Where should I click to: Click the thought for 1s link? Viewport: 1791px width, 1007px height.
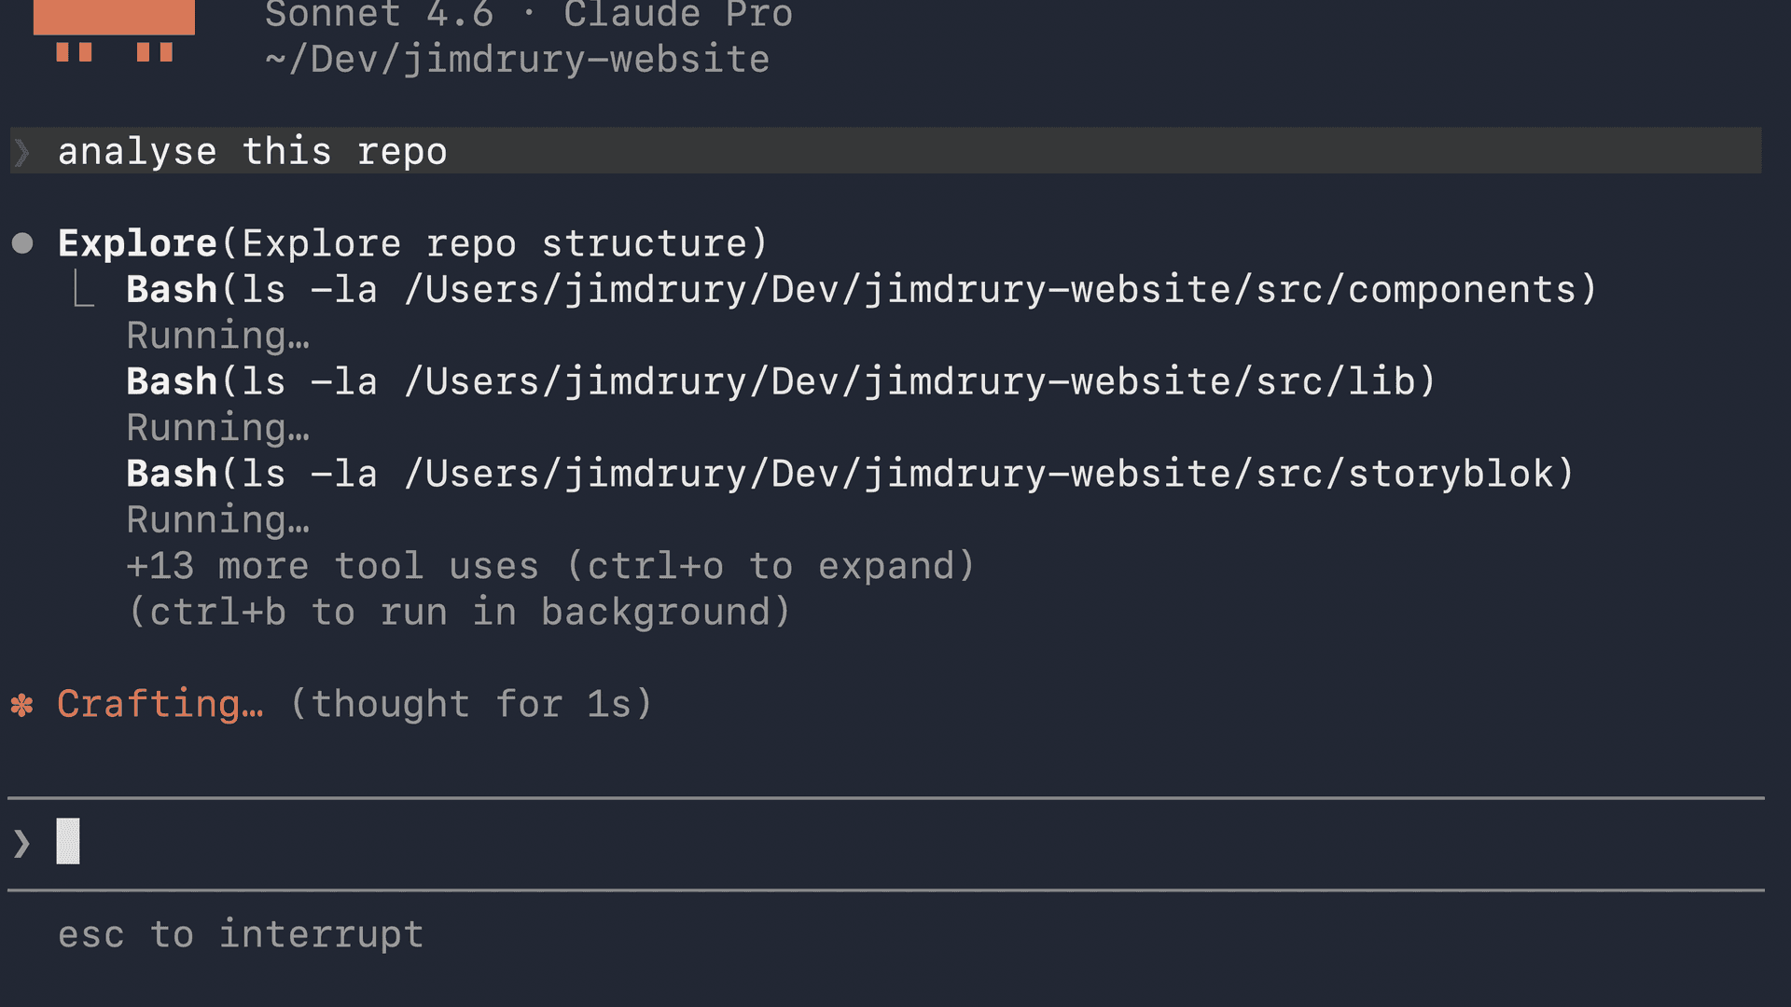[x=469, y=705]
